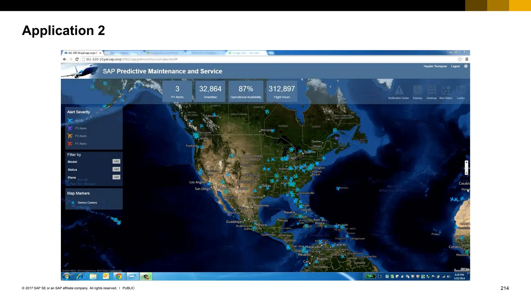Image resolution: width=531 pixels, height=299 pixels.
Task: Switch to the Heatmap view icon
Action: tap(431, 90)
